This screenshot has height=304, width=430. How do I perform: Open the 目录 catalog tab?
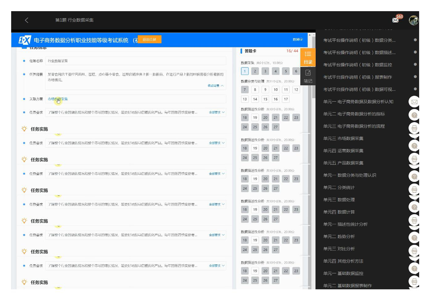click(308, 57)
